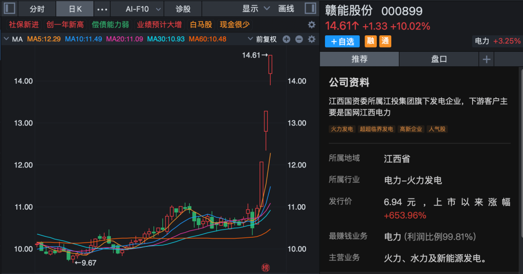Click the 社保新进 tag
Image resolution: width=523 pixels, height=274 pixels.
(24, 25)
